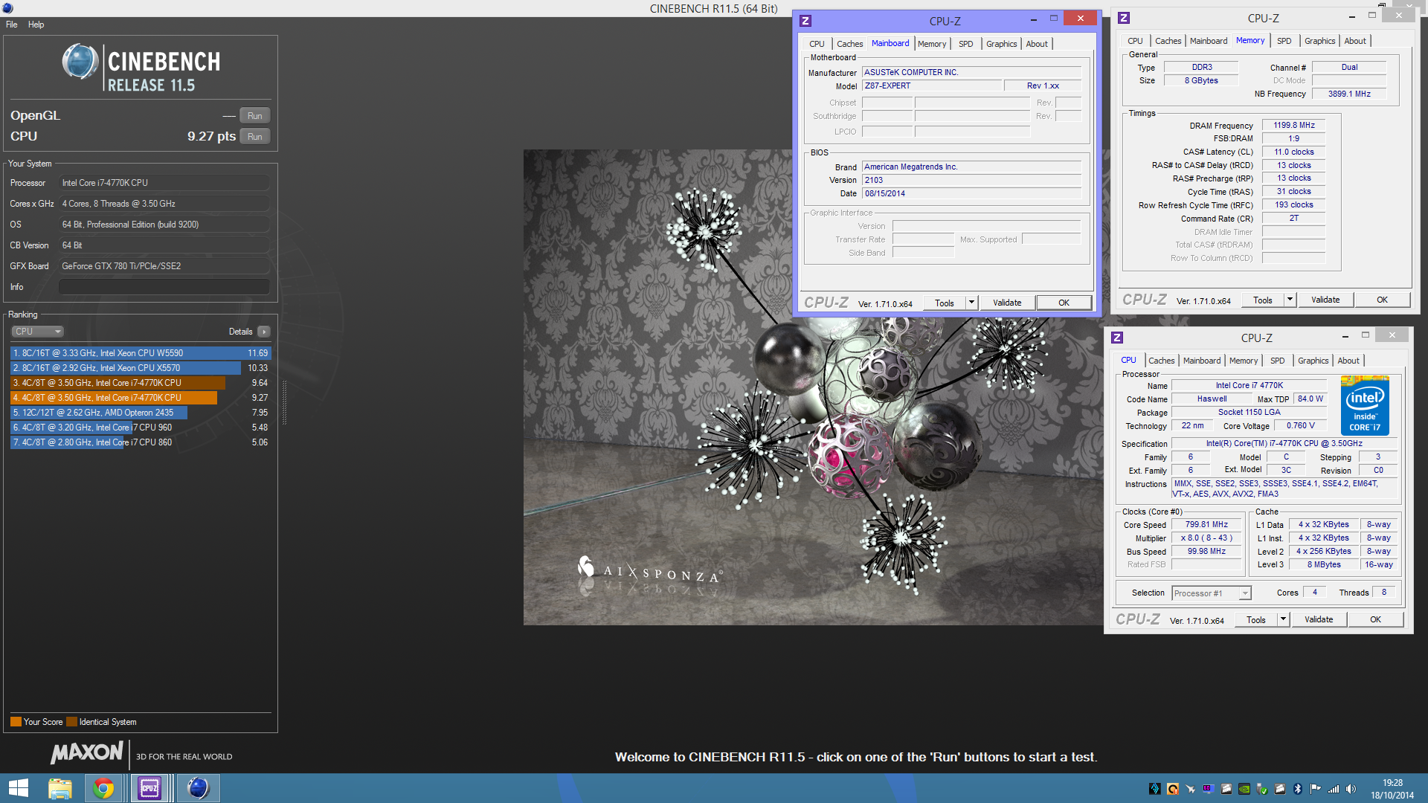Click OK in bottom CPU tab CPU-Z window
Image resolution: width=1428 pixels, height=803 pixels.
click(x=1375, y=619)
